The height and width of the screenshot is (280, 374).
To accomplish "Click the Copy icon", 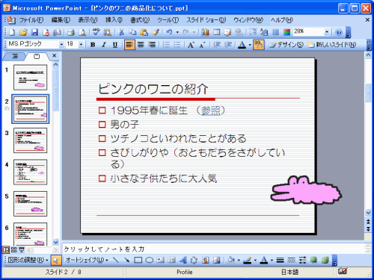I will pos(132,32).
